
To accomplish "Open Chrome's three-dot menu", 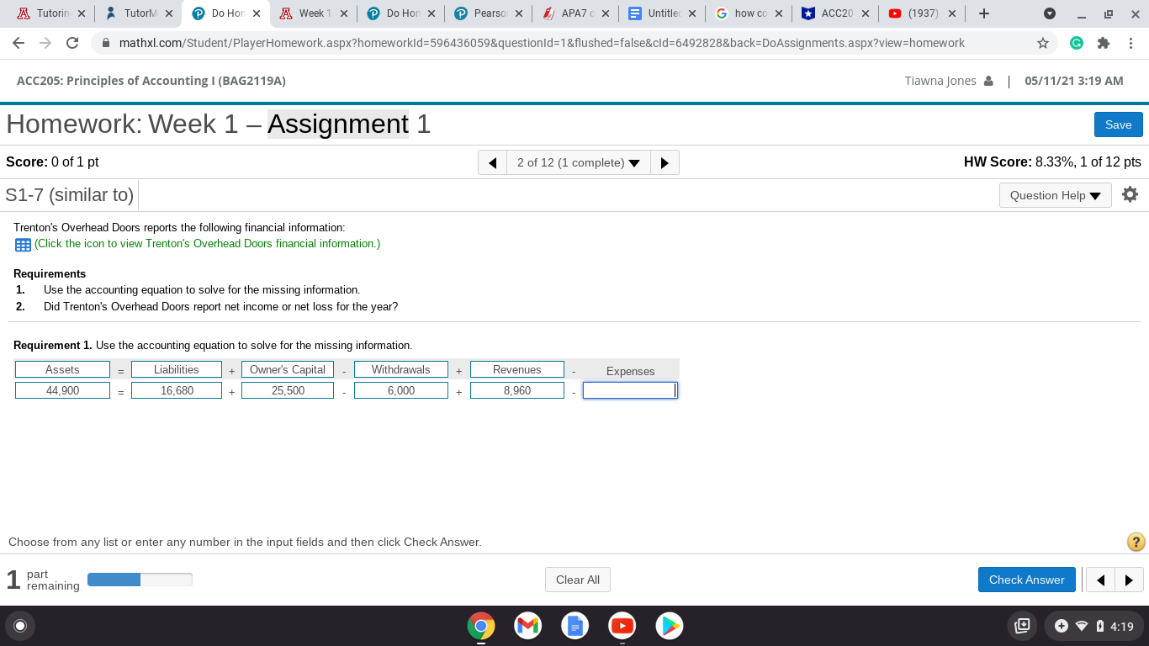I will [1131, 43].
